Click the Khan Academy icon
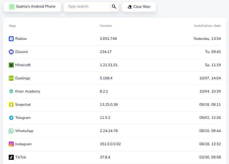229x164 pixels. click(11, 91)
